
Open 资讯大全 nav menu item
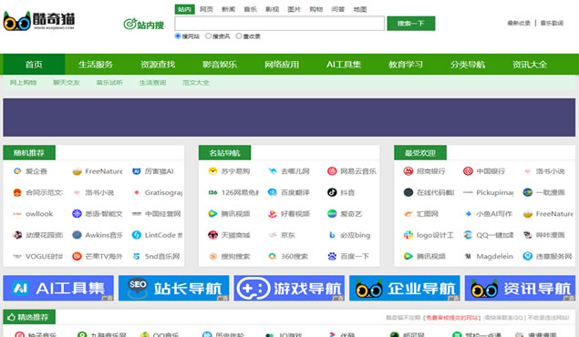[530, 65]
